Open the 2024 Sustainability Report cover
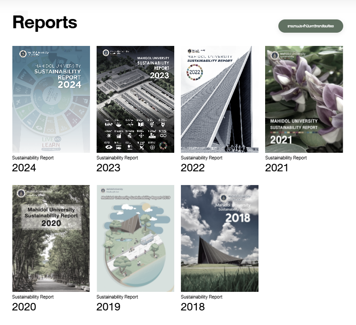The height and width of the screenshot is (325, 356). [51, 99]
